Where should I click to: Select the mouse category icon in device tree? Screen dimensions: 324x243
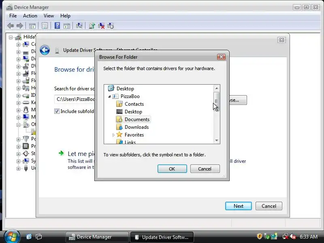26,109
